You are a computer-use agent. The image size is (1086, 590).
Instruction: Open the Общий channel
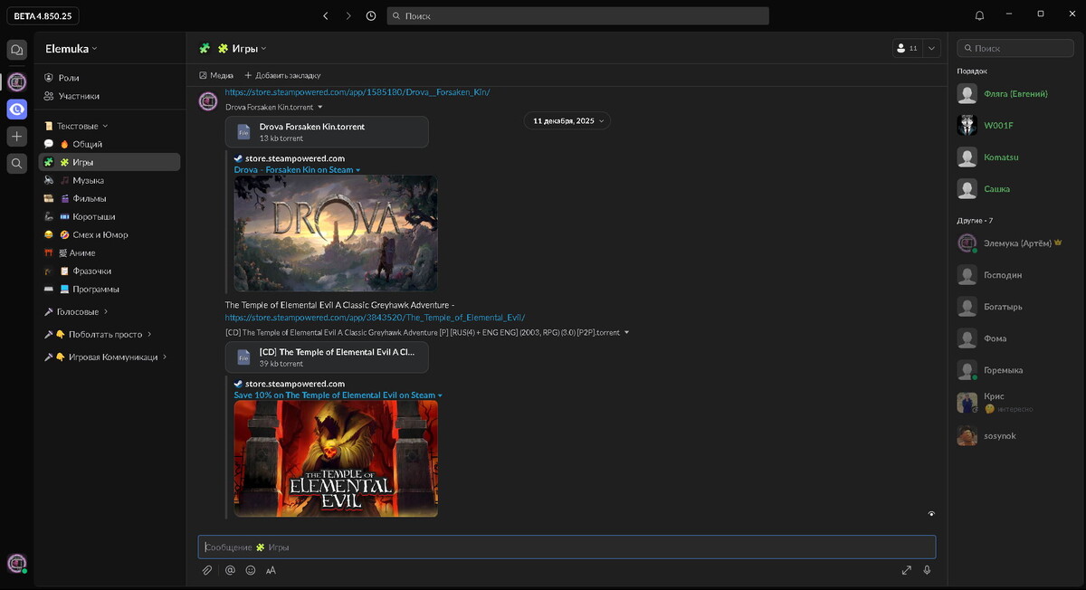coord(109,144)
